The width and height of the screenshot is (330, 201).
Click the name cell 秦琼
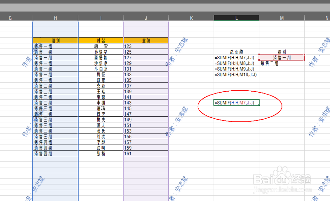101,97
